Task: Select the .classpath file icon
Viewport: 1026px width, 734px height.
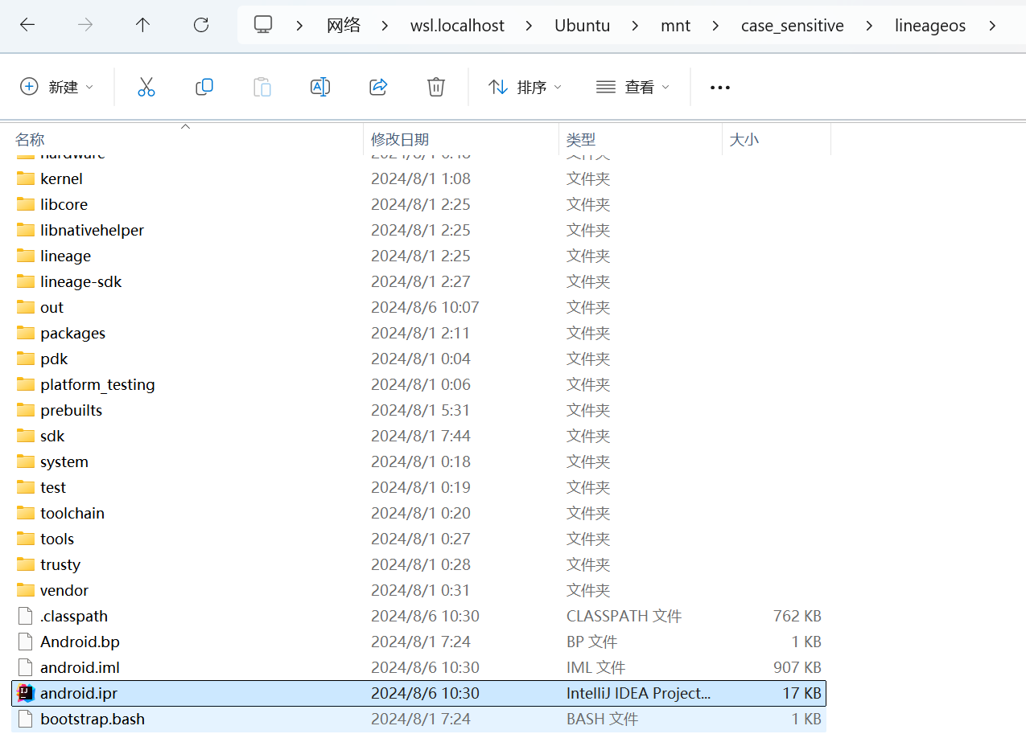Action: point(26,616)
